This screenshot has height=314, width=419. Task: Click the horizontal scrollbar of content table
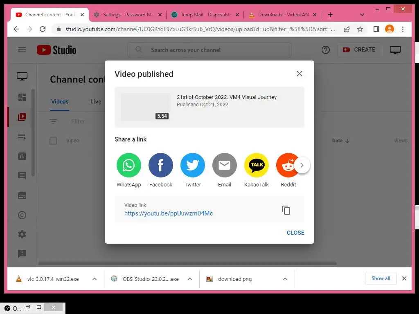[187, 264]
